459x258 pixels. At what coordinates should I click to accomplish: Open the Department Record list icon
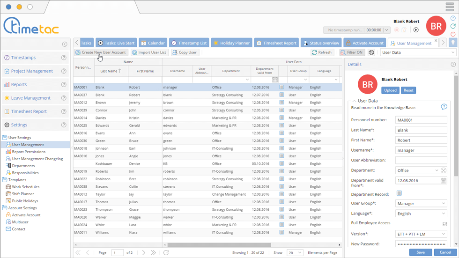tap(399, 193)
